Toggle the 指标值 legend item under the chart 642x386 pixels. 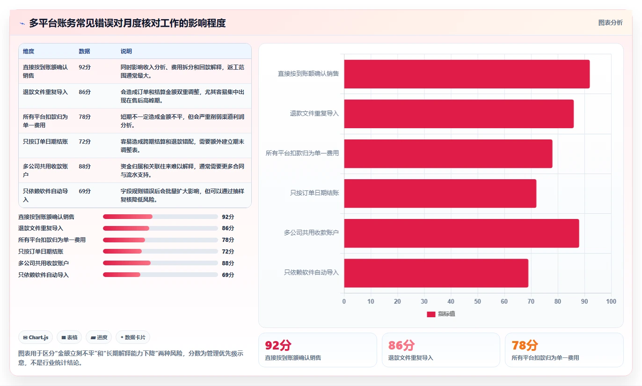tap(441, 314)
